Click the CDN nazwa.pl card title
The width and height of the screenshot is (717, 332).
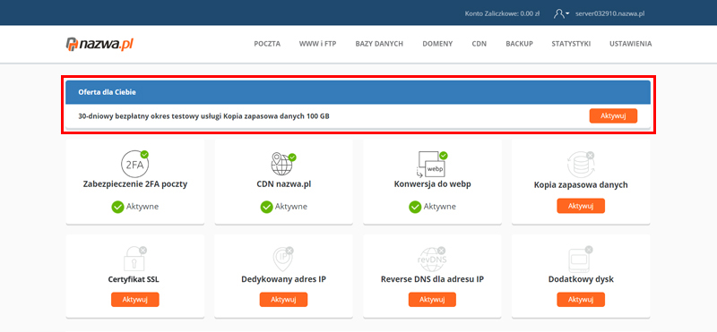point(283,184)
